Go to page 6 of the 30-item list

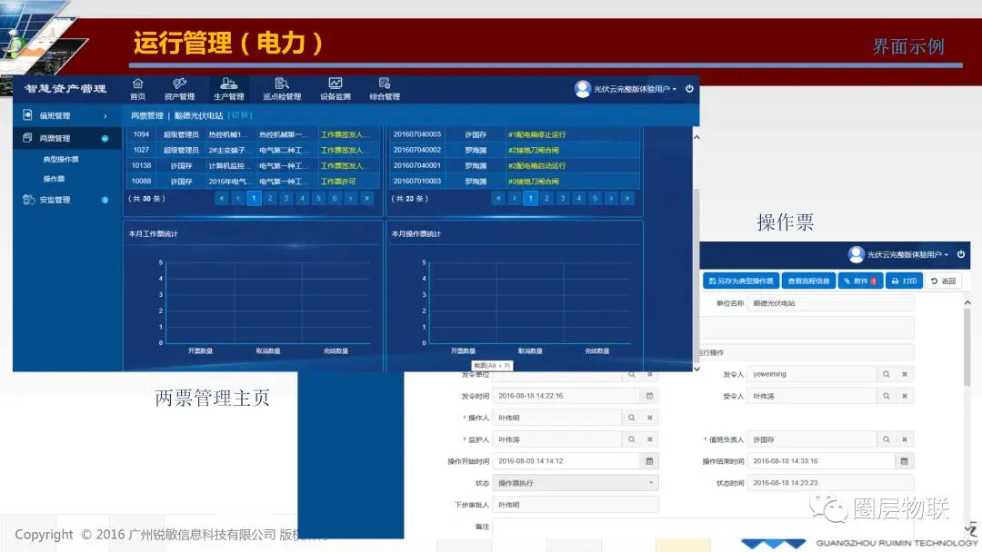pos(335,198)
